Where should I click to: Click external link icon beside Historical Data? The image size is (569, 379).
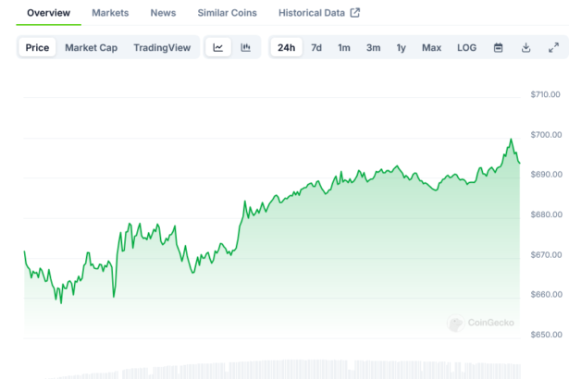(354, 13)
